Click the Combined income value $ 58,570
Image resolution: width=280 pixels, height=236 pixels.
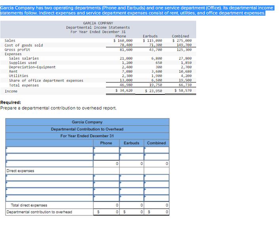(183, 90)
